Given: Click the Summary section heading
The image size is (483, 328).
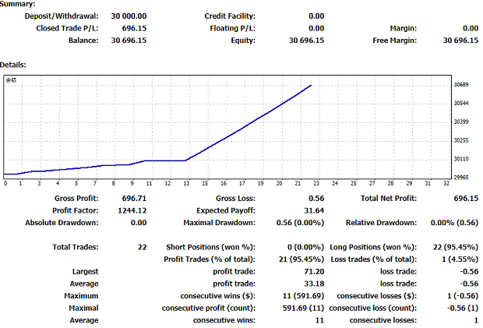Looking at the screenshot, I should pyautogui.click(x=19, y=5).
